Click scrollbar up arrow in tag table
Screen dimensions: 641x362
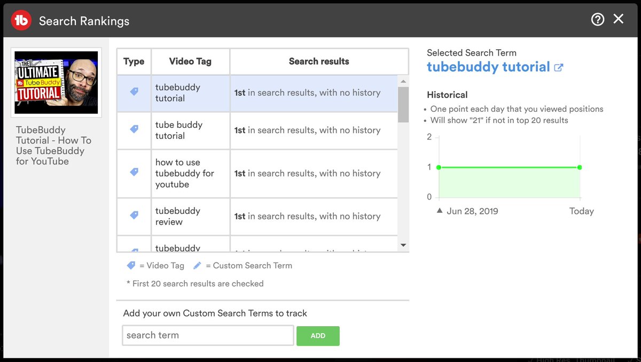[x=403, y=81]
